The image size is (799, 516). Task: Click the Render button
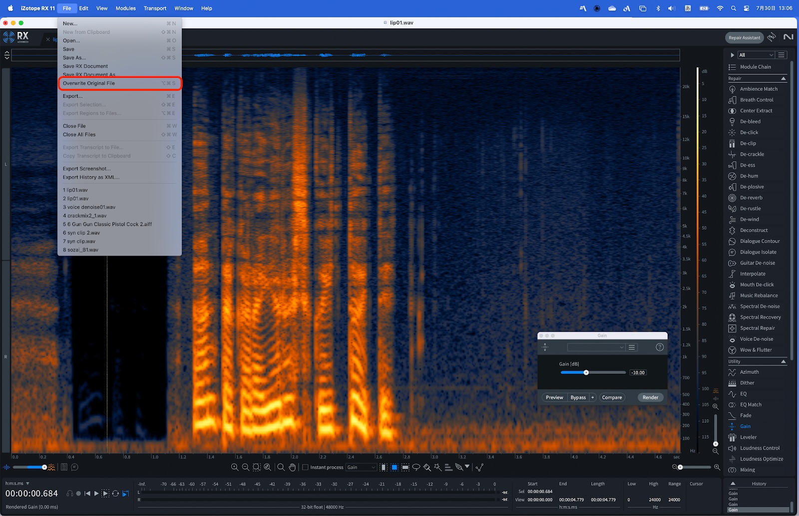click(650, 398)
